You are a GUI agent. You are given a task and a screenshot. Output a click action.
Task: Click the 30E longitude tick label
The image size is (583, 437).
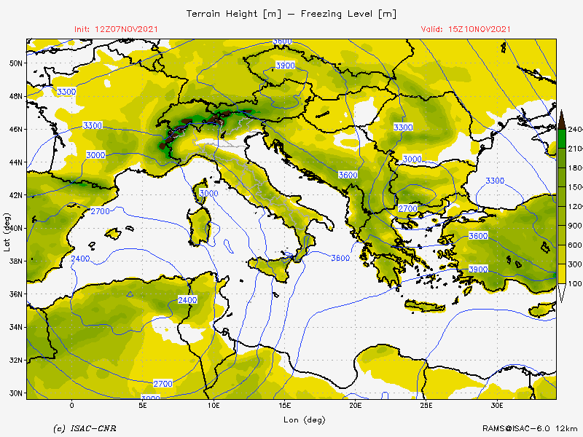[x=497, y=406]
